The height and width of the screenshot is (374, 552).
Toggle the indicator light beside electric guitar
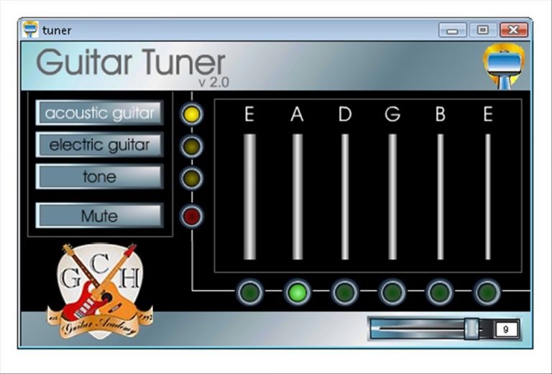(x=192, y=146)
